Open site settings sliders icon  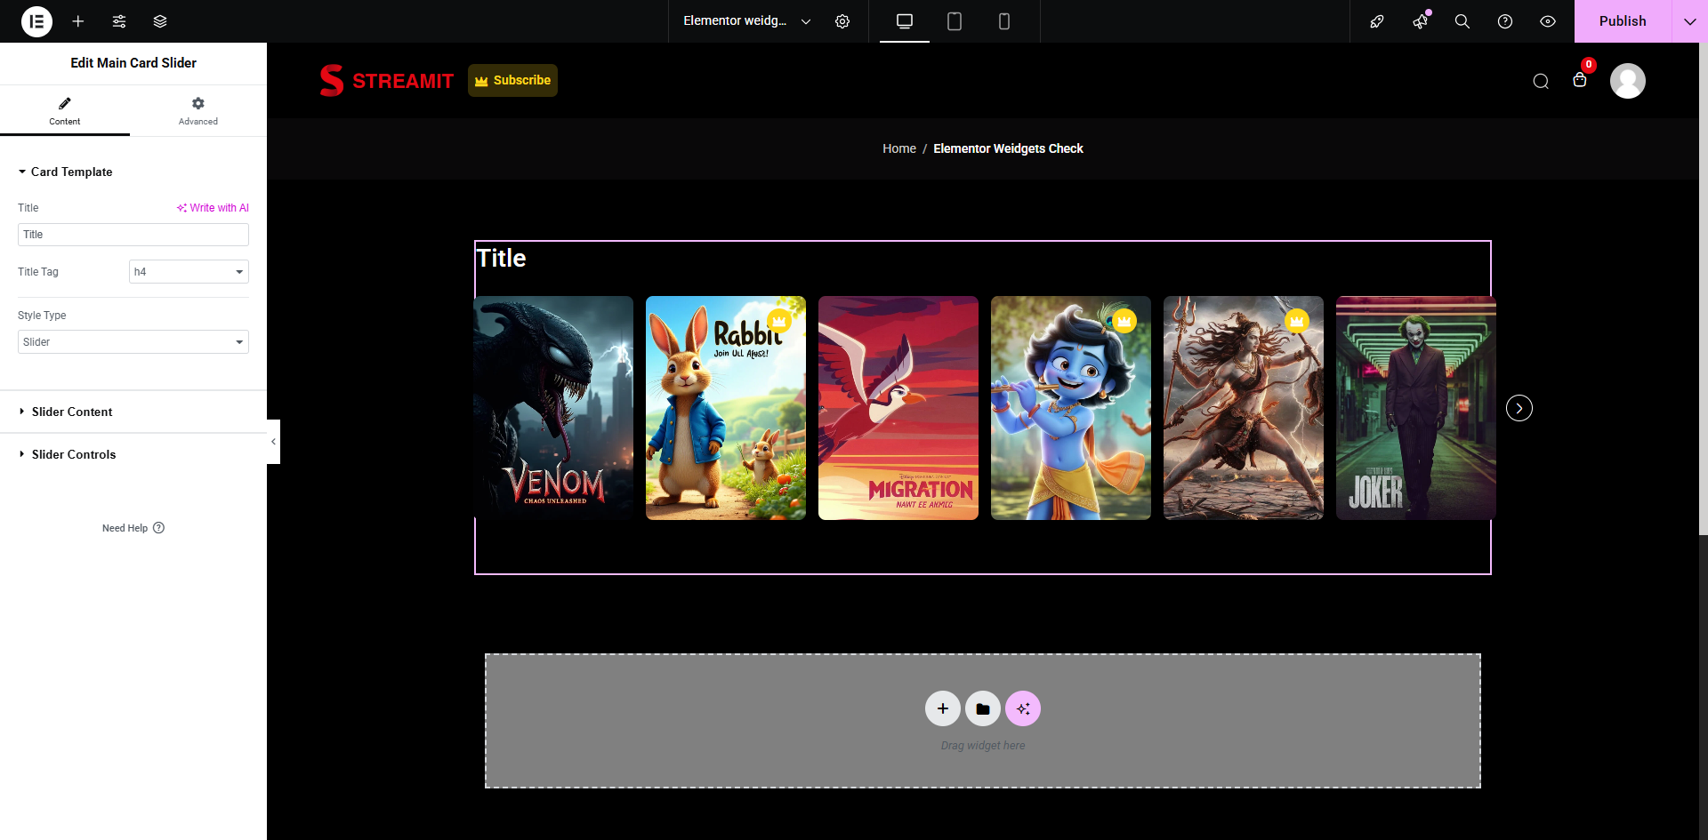(x=119, y=21)
